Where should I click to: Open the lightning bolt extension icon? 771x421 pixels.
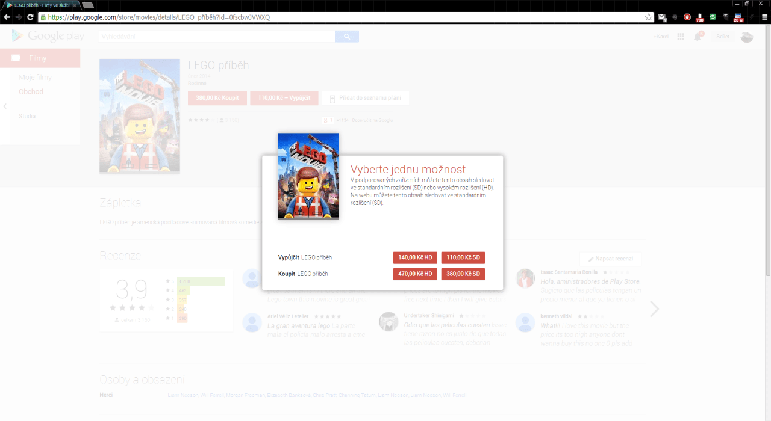[751, 17]
